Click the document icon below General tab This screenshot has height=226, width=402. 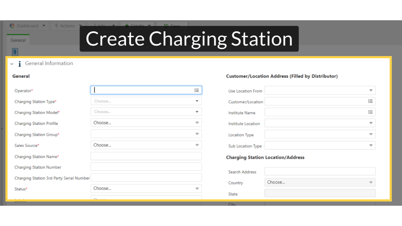15,52
